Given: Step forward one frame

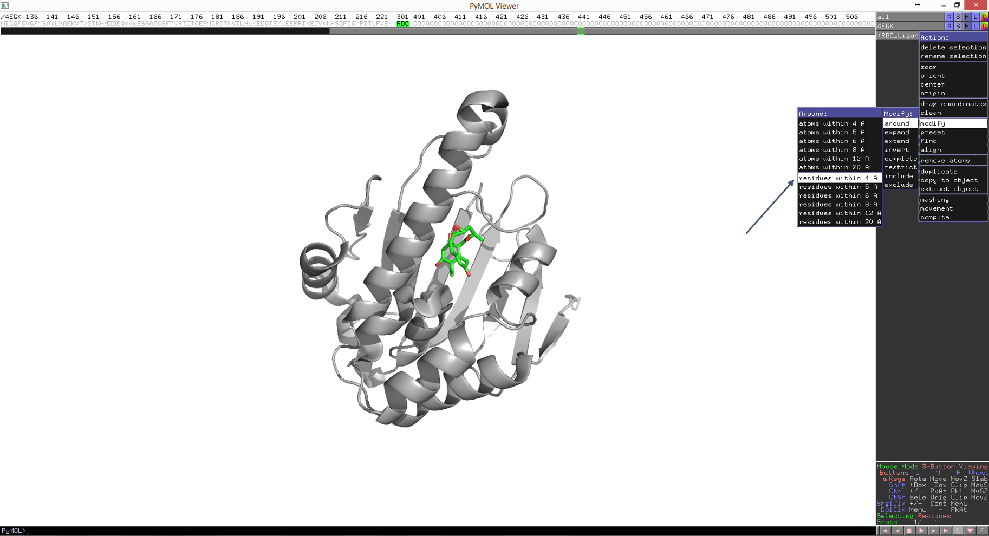Looking at the screenshot, I should coord(933,531).
